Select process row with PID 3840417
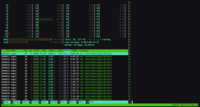This screenshot has height=107, width=200. 65,56
